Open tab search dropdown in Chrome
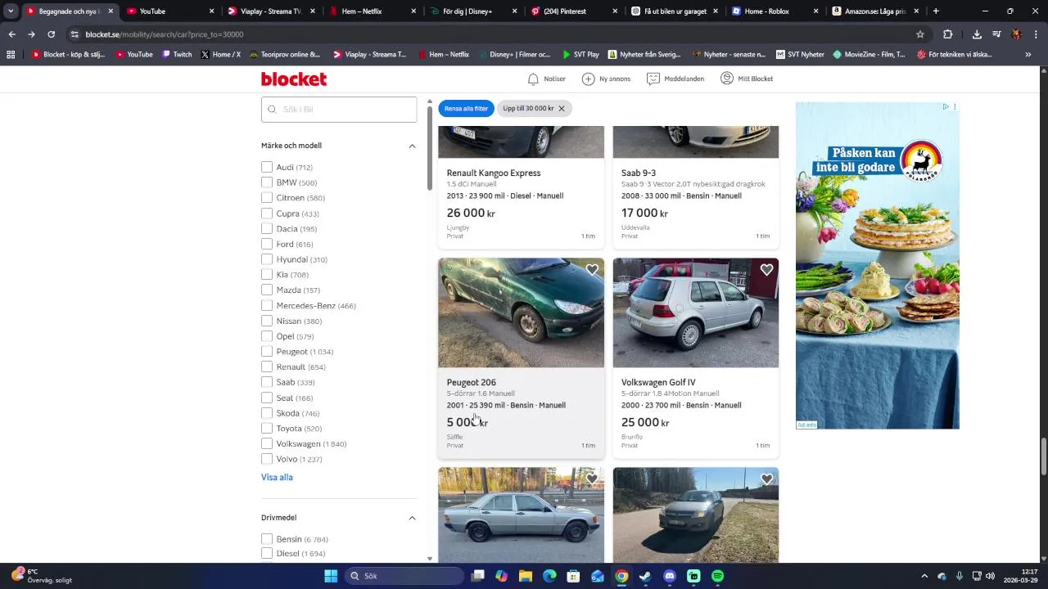1048x589 pixels. click(x=11, y=11)
